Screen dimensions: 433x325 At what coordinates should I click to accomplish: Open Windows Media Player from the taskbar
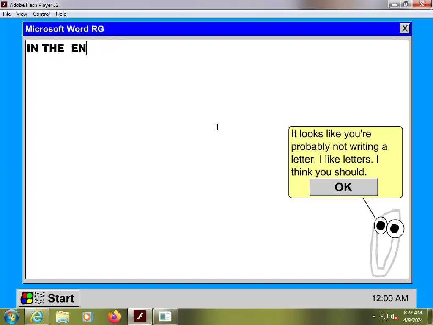[x=88, y=317]
